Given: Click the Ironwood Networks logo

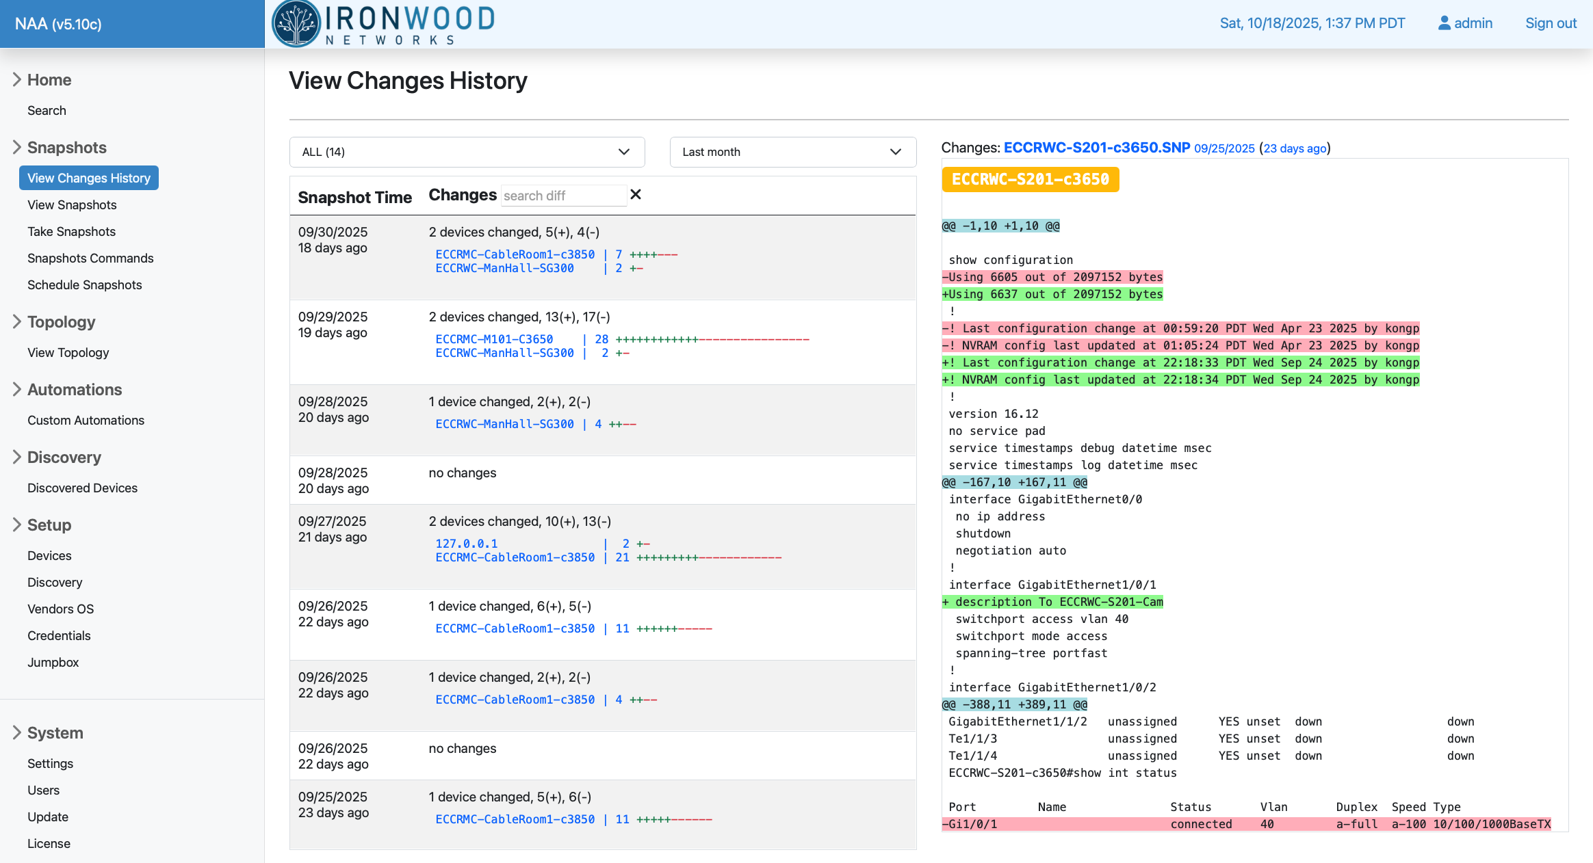Looking at the screenshot, I should click(x=384, y=24).
